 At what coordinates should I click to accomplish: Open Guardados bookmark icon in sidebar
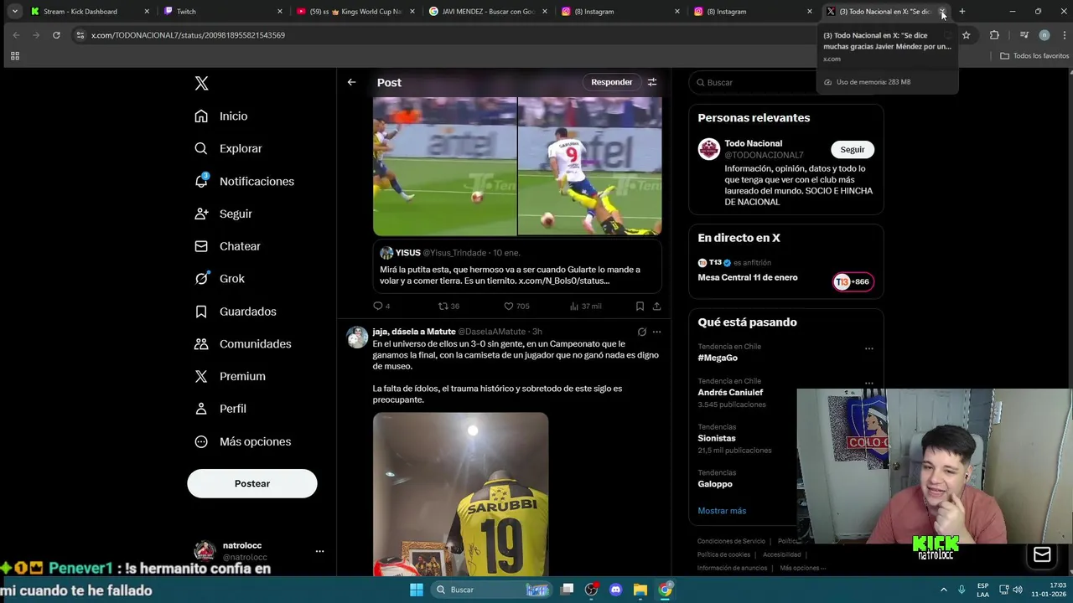tap(201, 312)
